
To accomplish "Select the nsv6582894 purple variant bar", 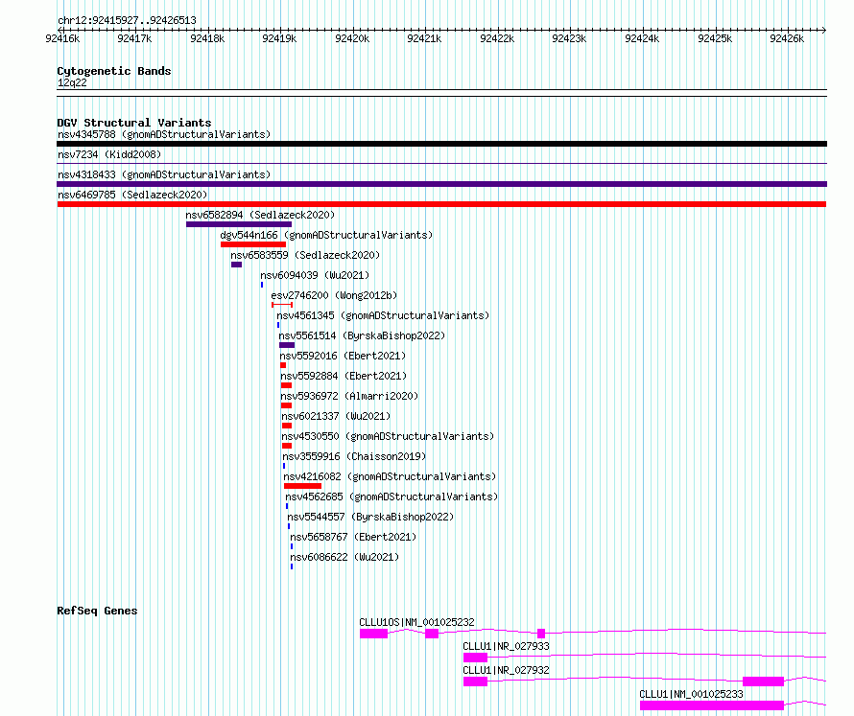I will click(239, 224).
